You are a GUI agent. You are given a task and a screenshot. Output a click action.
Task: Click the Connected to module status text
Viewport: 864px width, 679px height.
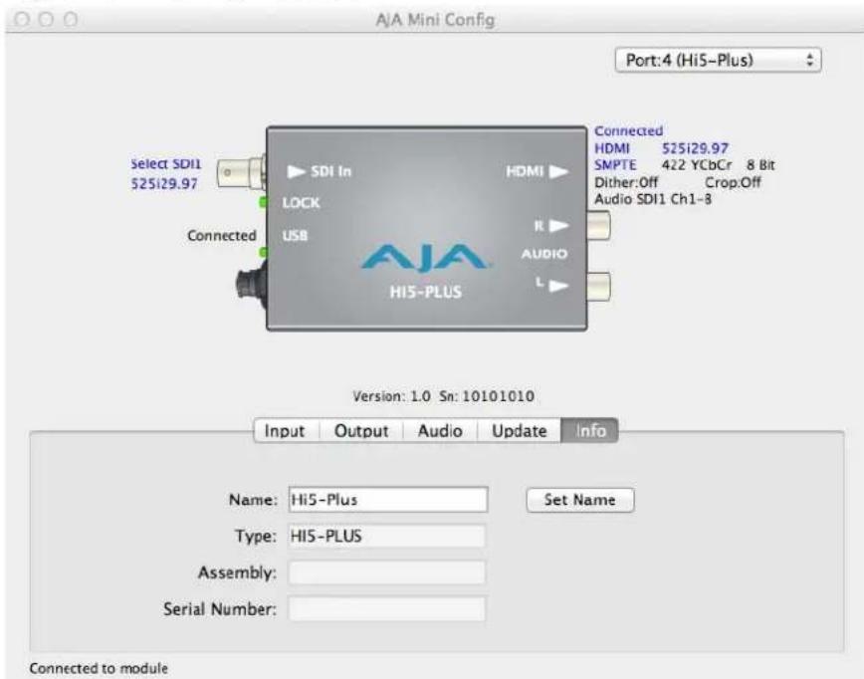(99, 668)
